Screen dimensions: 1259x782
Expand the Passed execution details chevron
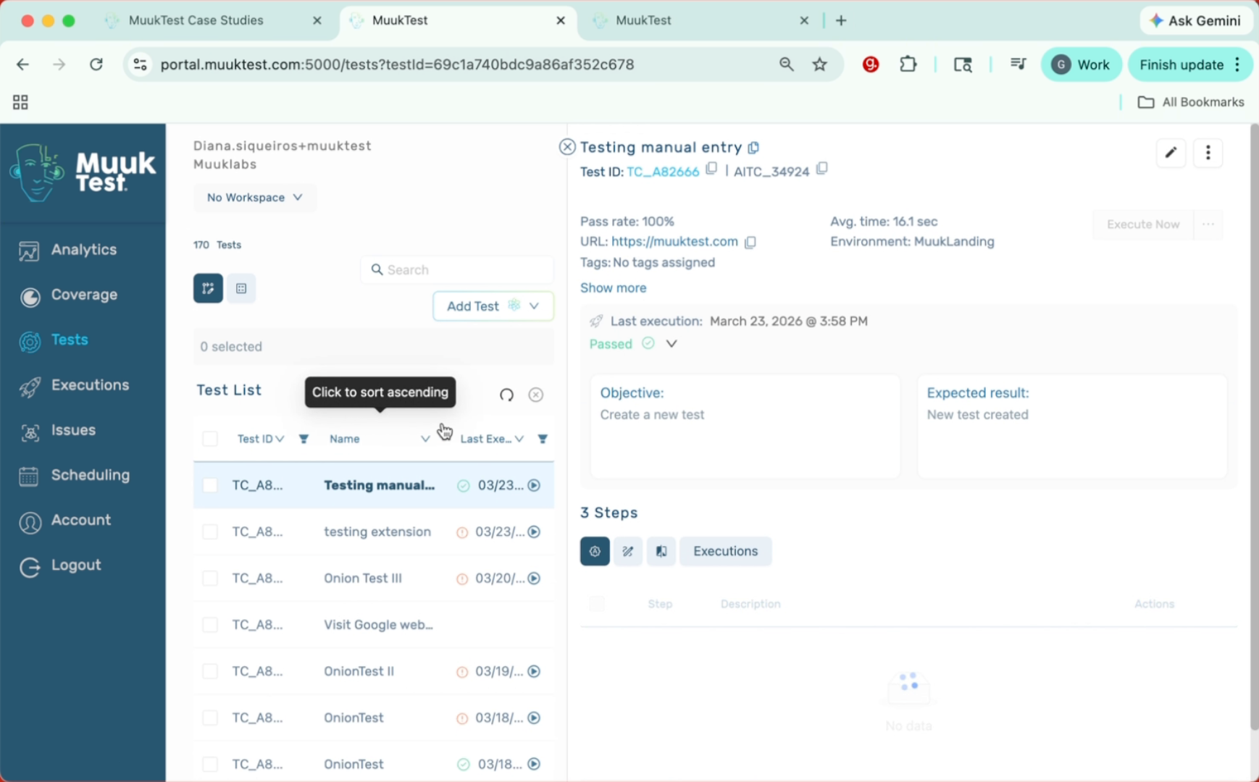672,344
